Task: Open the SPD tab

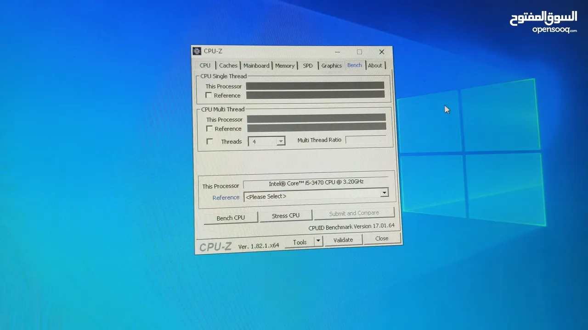Action: 308,66
